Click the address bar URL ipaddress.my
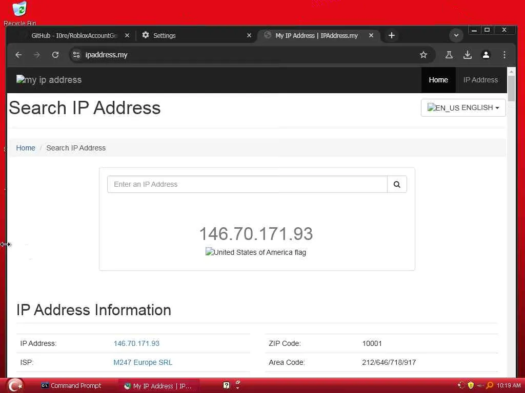Viewport: 525px width, 393px height. (x=107, y=55)
